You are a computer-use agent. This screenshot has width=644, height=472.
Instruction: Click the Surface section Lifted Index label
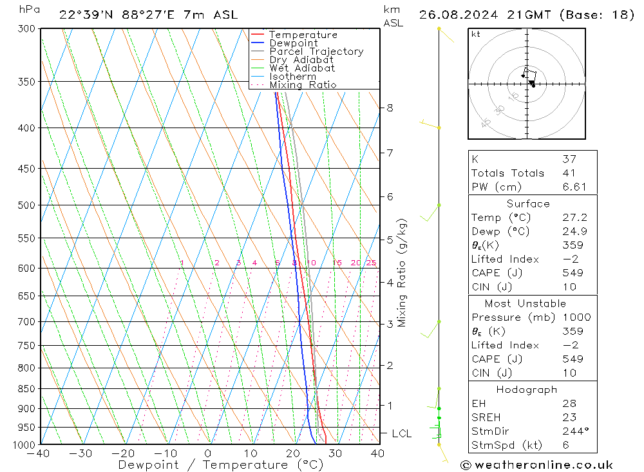pyautogui.click(x=505, y=260)
